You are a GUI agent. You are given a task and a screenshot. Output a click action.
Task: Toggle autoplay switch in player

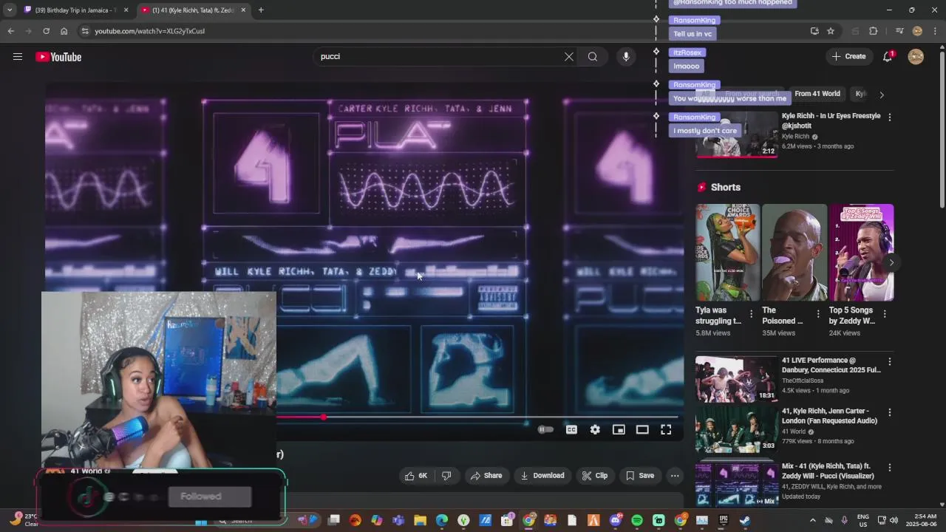[545, 429]
